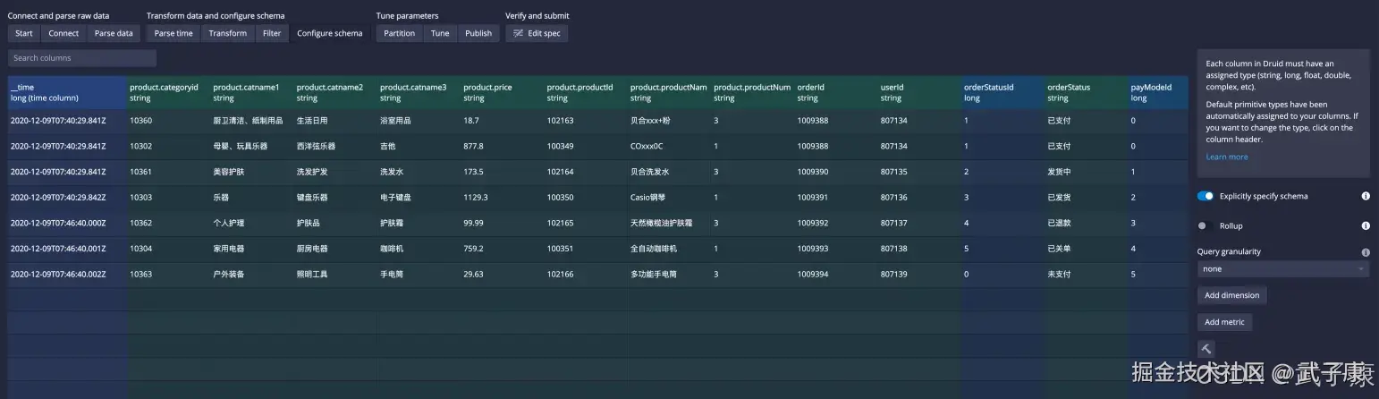Select the Configure schema step
The image size is (1379, 399).
(330, 33)
